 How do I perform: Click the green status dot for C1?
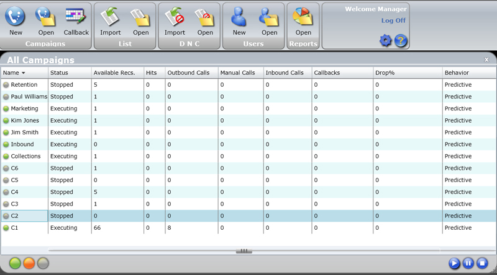(6, 228)
